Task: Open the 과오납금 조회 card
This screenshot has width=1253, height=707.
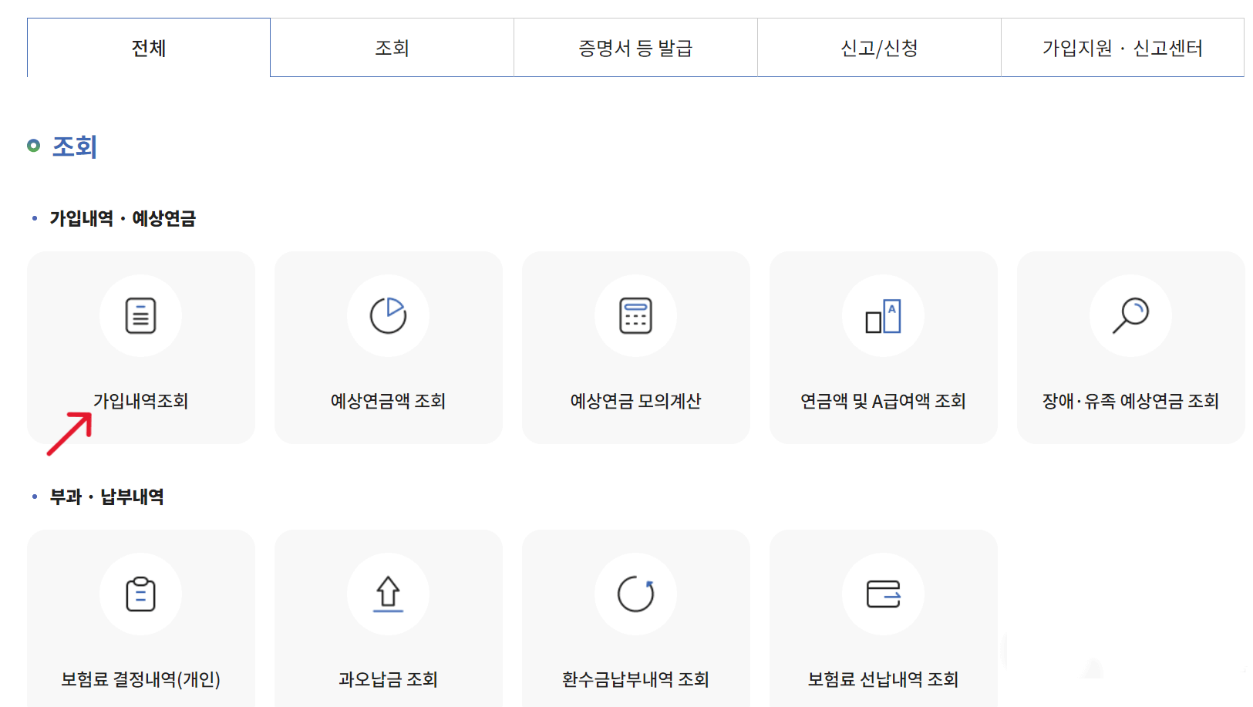Action: 389,617
